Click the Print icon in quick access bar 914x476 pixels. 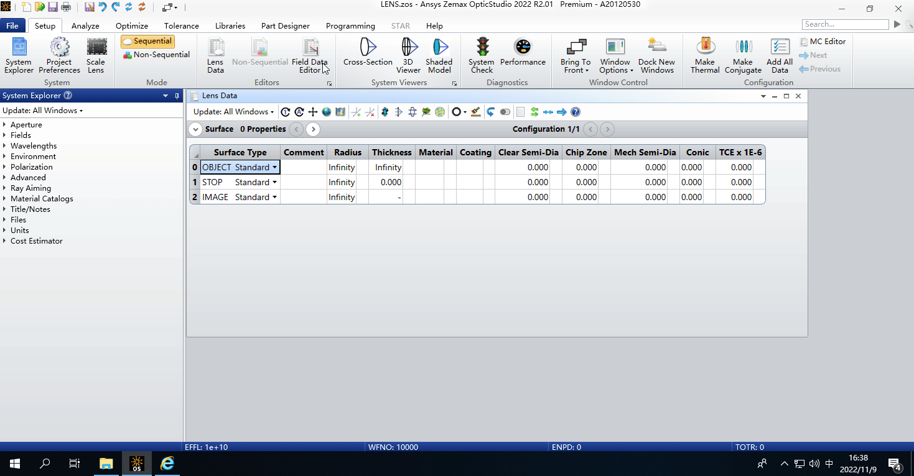[66, 7]
